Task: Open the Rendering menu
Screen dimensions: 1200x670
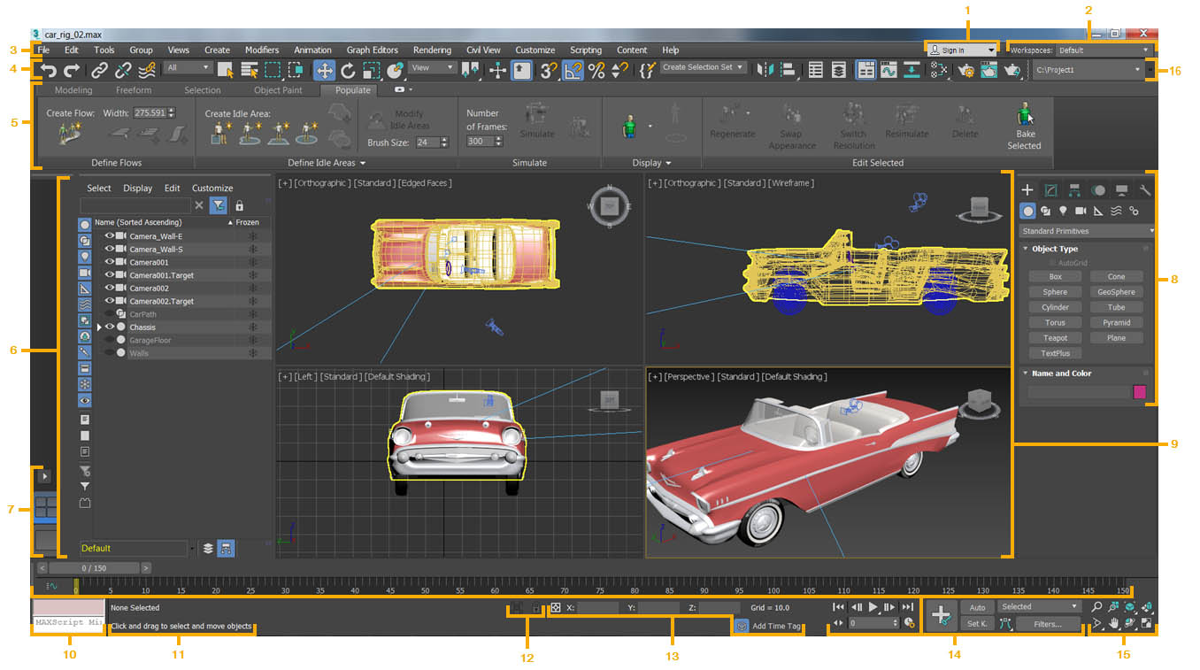Action: click(x=434, y=50)
